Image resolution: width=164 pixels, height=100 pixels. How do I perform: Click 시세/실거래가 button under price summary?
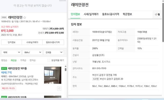[32, 42]
